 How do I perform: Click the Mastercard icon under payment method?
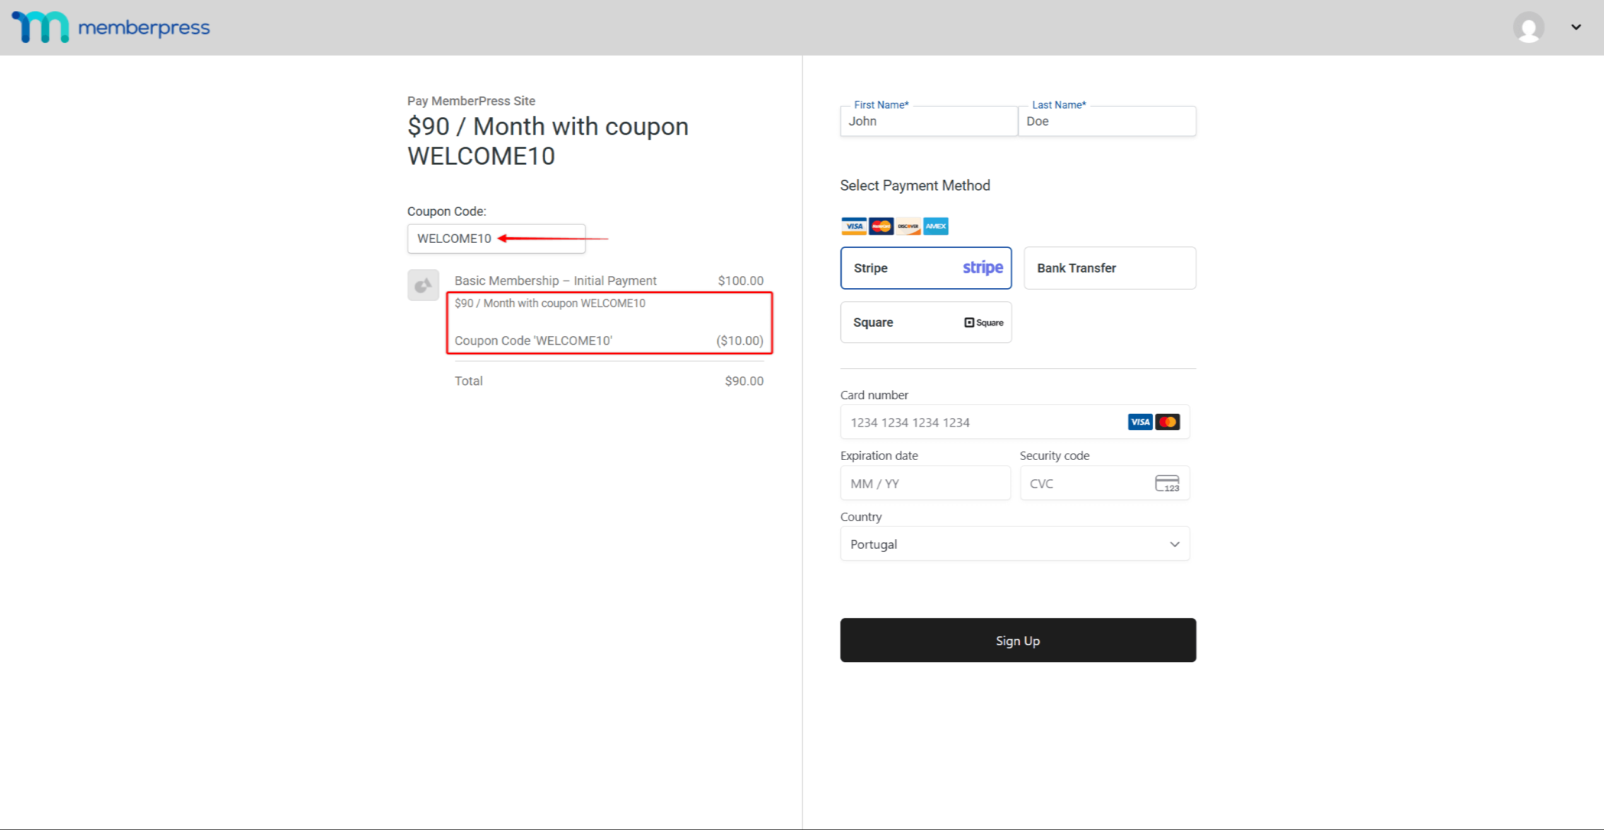[881, 226]
